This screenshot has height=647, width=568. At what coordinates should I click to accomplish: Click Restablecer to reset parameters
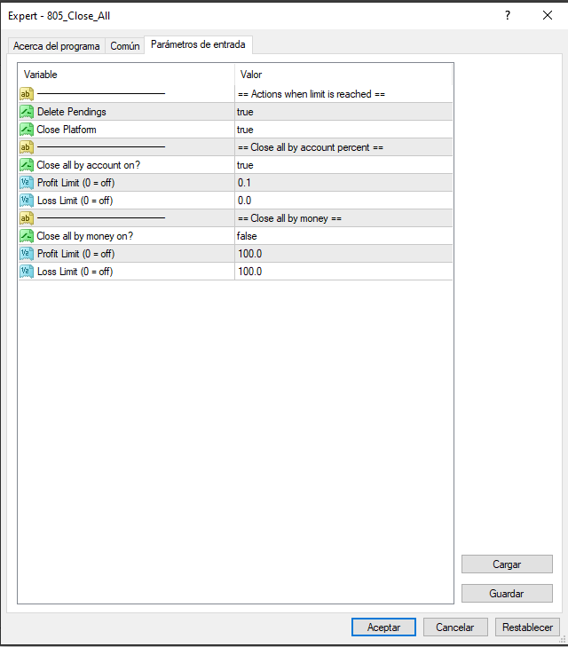(527, 627)
